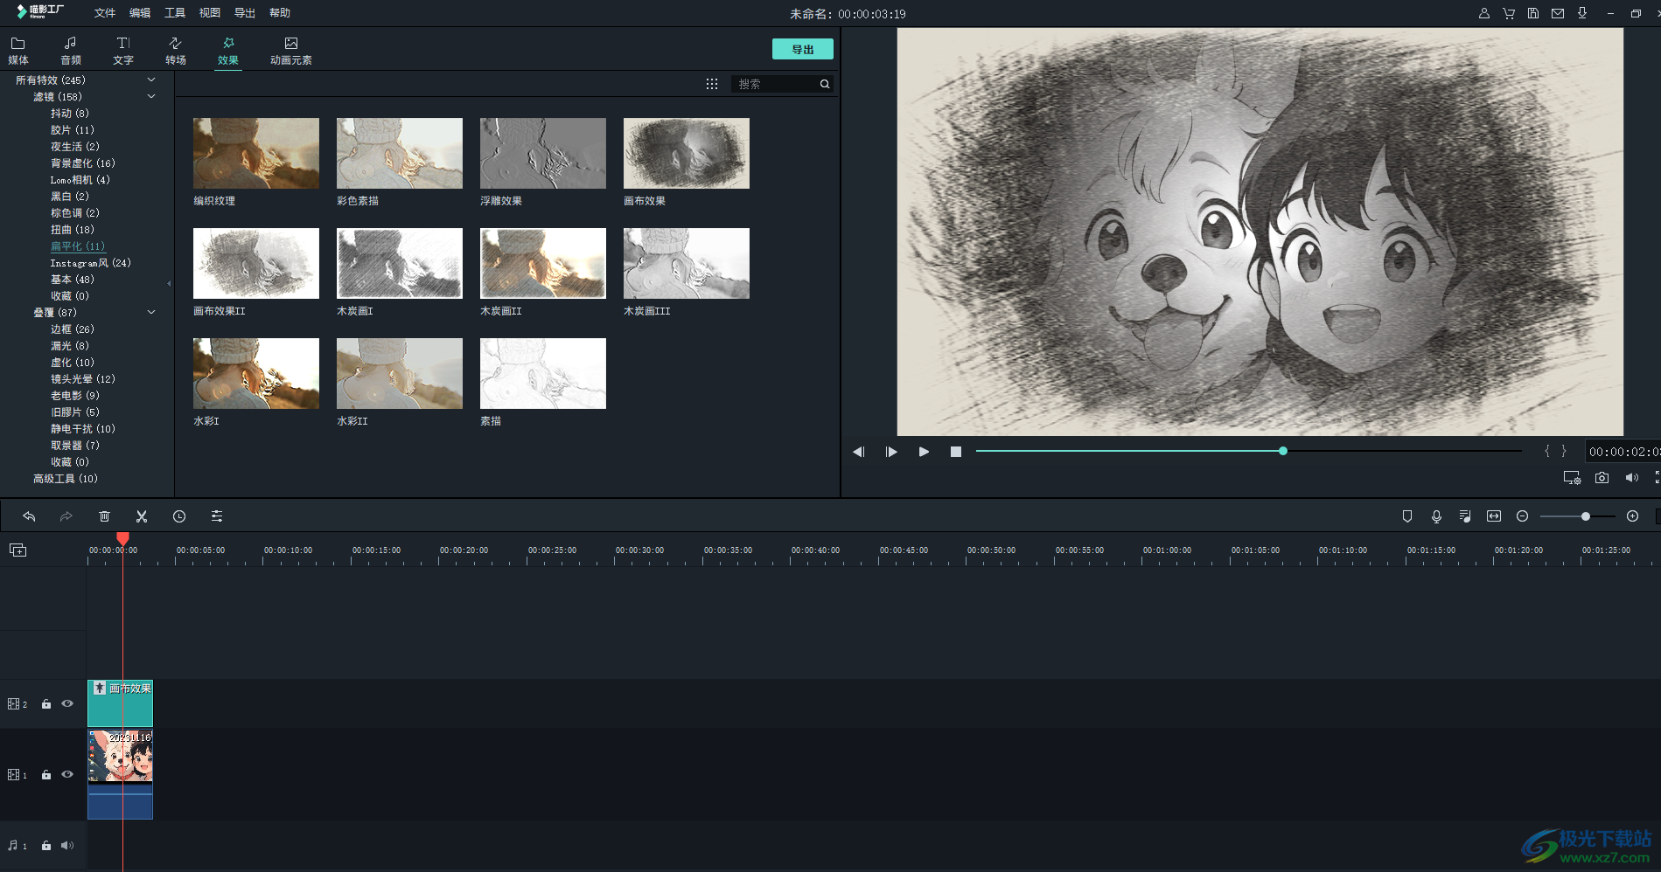Hide video track 2 with eye icon
Viewport: 1661px width, 872px height.
(x=67, y=703)
